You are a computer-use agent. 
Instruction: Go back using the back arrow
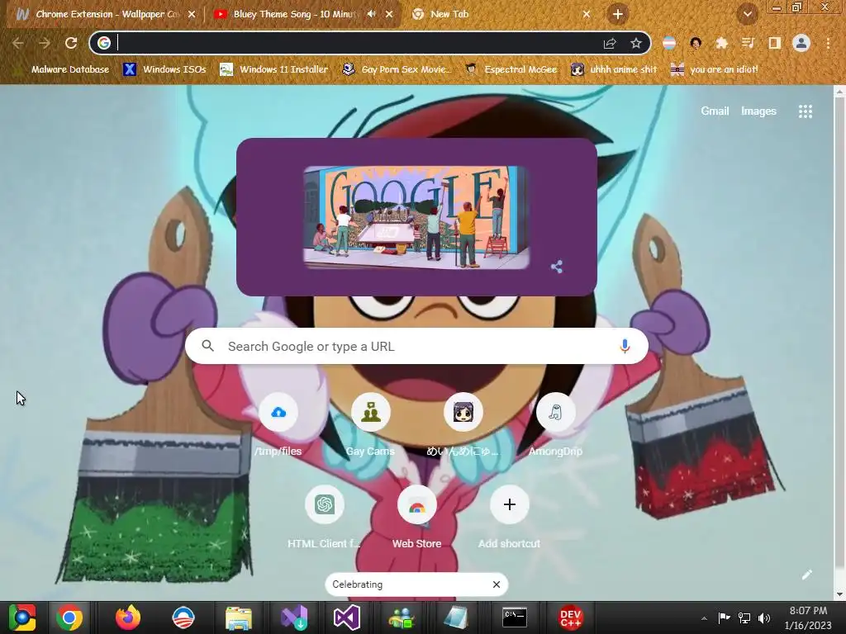(x=18, y=43)
